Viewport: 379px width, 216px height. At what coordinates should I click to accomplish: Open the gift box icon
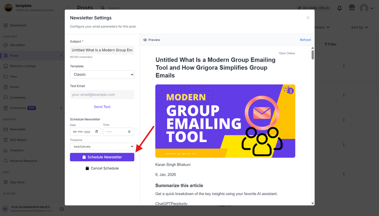pos(352,7)
